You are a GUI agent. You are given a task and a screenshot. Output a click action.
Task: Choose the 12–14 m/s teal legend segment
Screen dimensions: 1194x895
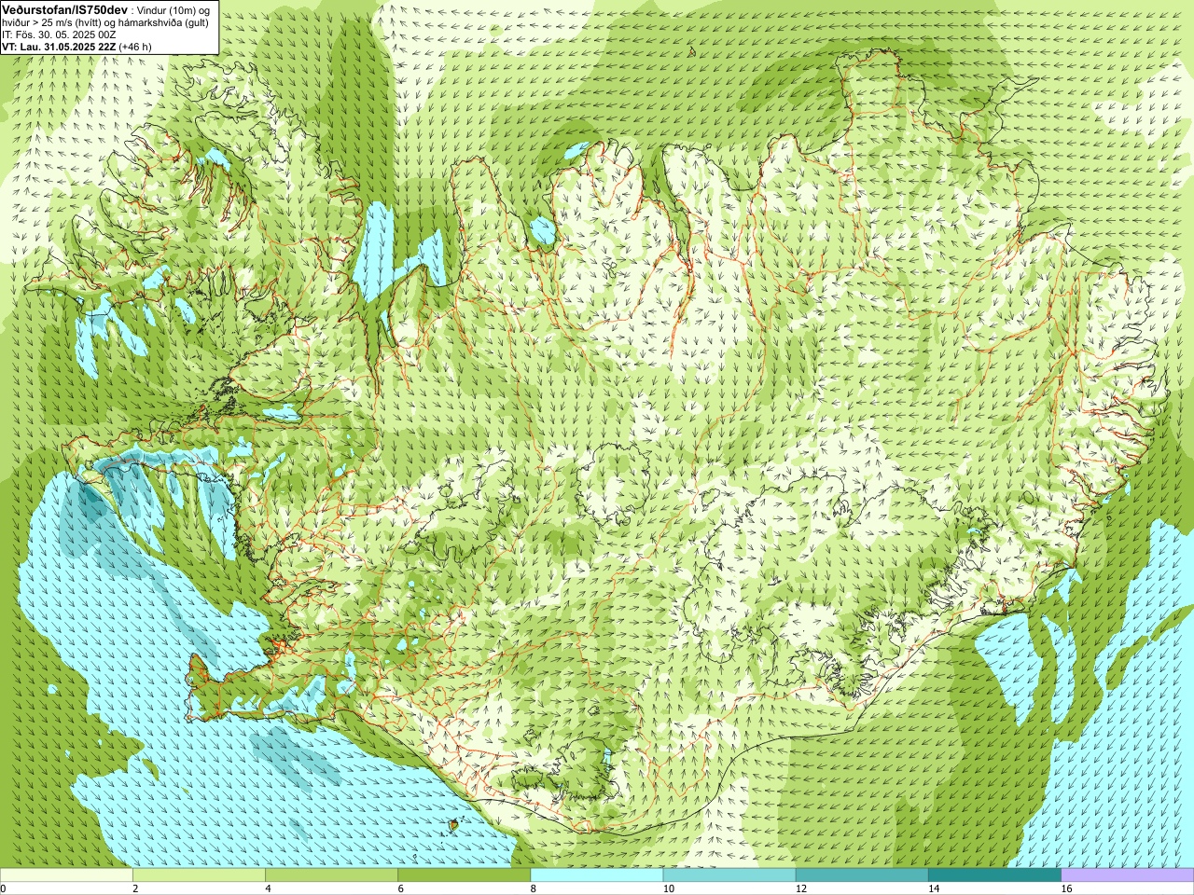862,875
